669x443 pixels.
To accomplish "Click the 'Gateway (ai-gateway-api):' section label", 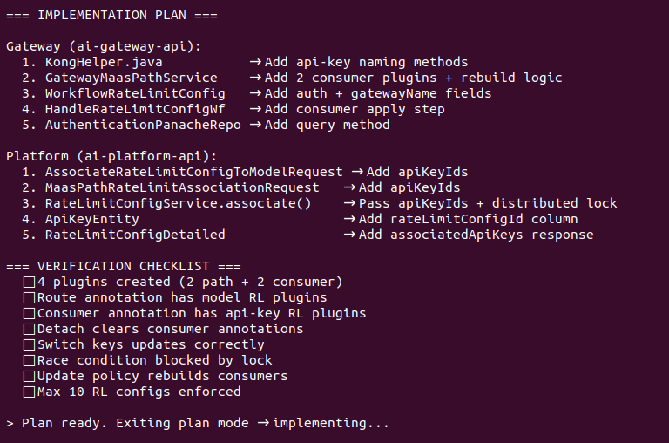I will [104, 46].
